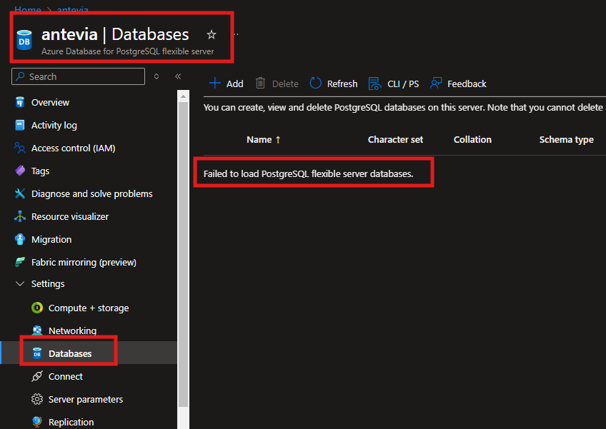The image size is (606, 429).
Task: Click the large DB resource icon in header
Action: (x=24, y=40)
